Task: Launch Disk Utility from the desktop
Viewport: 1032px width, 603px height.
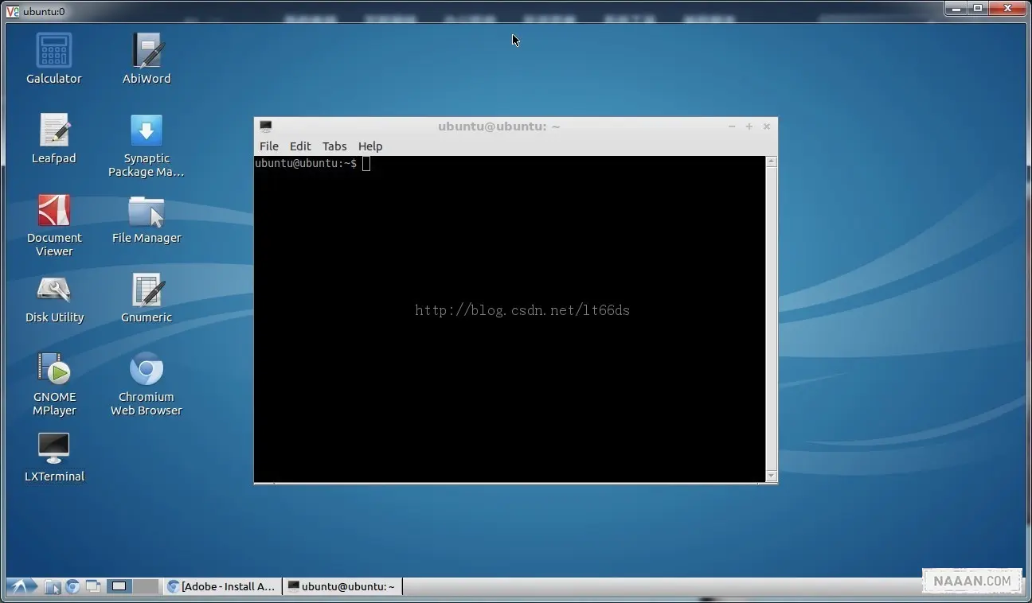Action: pyautogui.click(x=54, y=290)
